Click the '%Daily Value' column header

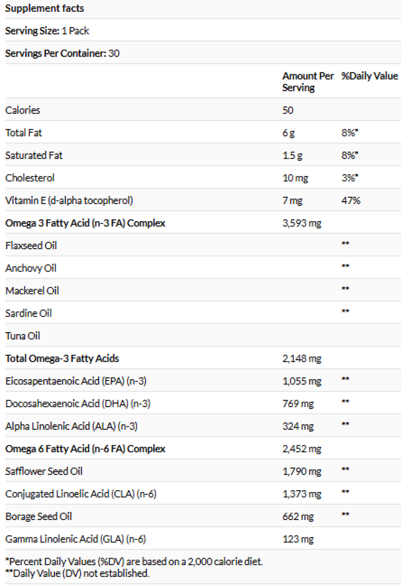coord(369,76)
